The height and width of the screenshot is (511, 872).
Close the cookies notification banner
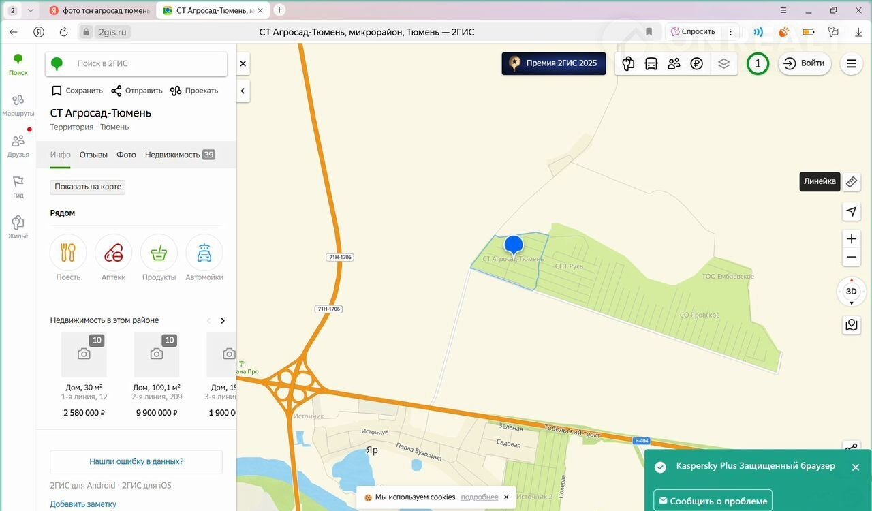pos(506,497)
